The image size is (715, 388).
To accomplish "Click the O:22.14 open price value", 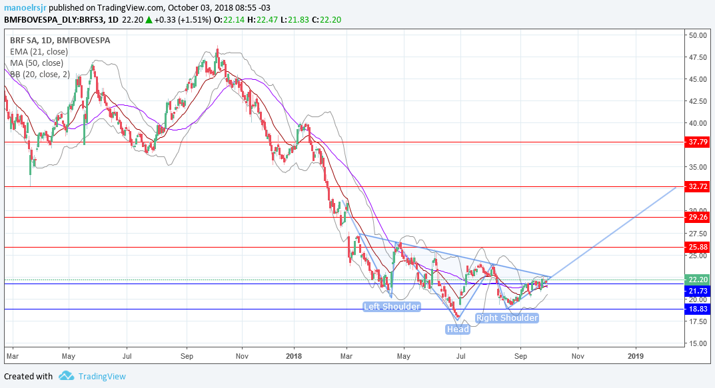I will click(x=228, y=19).
